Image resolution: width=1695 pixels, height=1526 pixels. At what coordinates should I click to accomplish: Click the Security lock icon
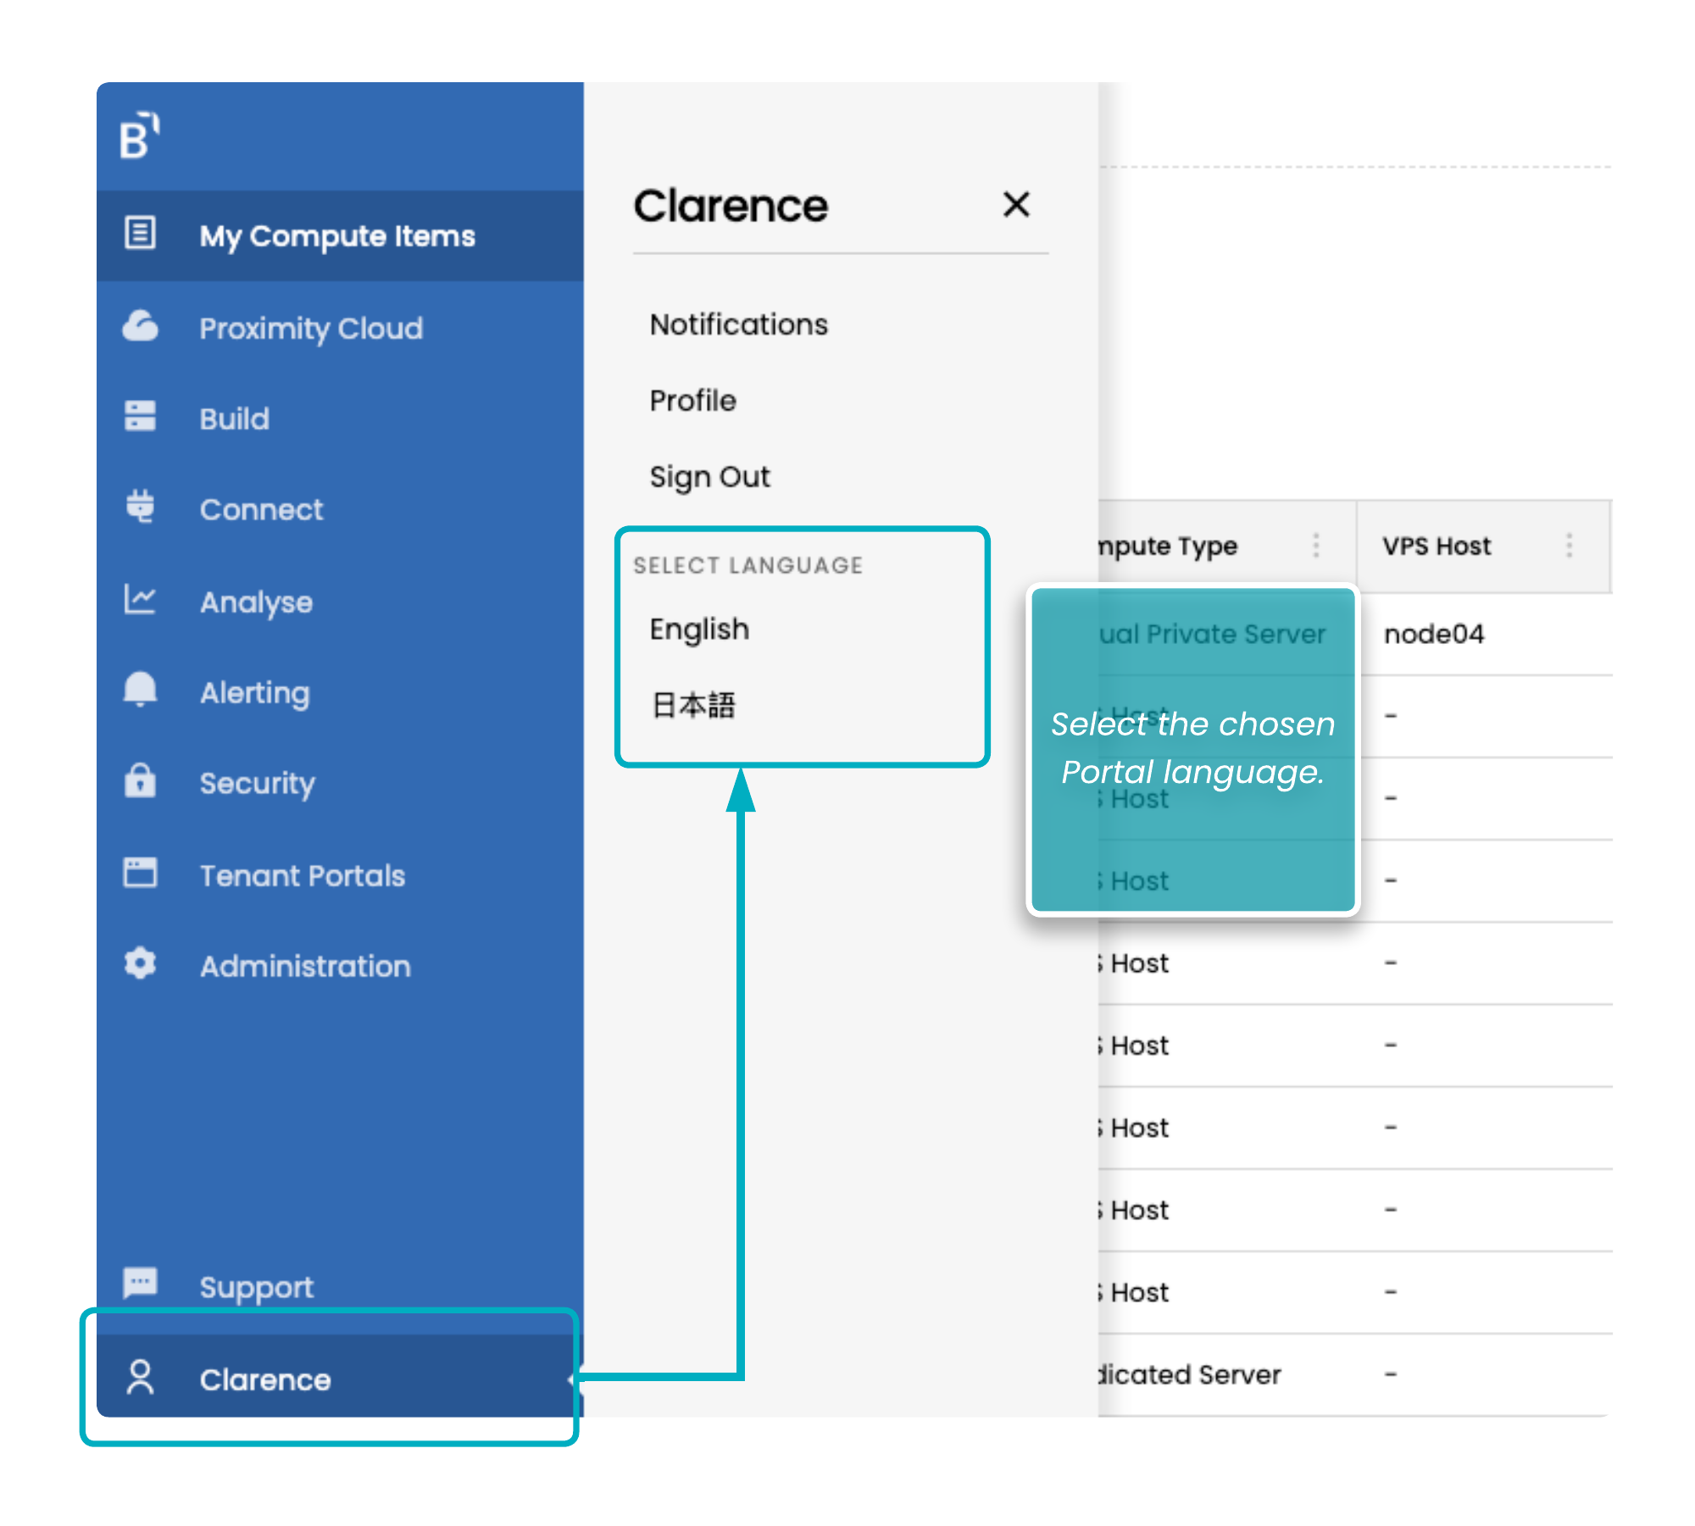coord(141,780)
